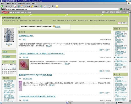Image resolution: width=131 pixels, height=104 pixels.
Task: Stop page loading with red X icon
Action: [x=15, y=6]
